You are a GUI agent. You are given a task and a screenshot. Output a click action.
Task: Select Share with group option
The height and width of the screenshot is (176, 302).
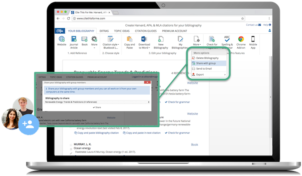click(x=209, y=63)
